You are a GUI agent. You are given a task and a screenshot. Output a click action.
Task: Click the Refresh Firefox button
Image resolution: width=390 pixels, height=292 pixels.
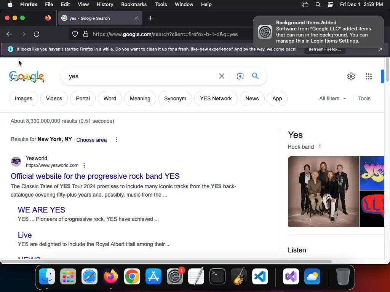(324, 49)
